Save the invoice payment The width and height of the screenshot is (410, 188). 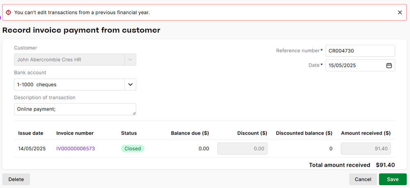pyautogui.click(x=393, y=179)
